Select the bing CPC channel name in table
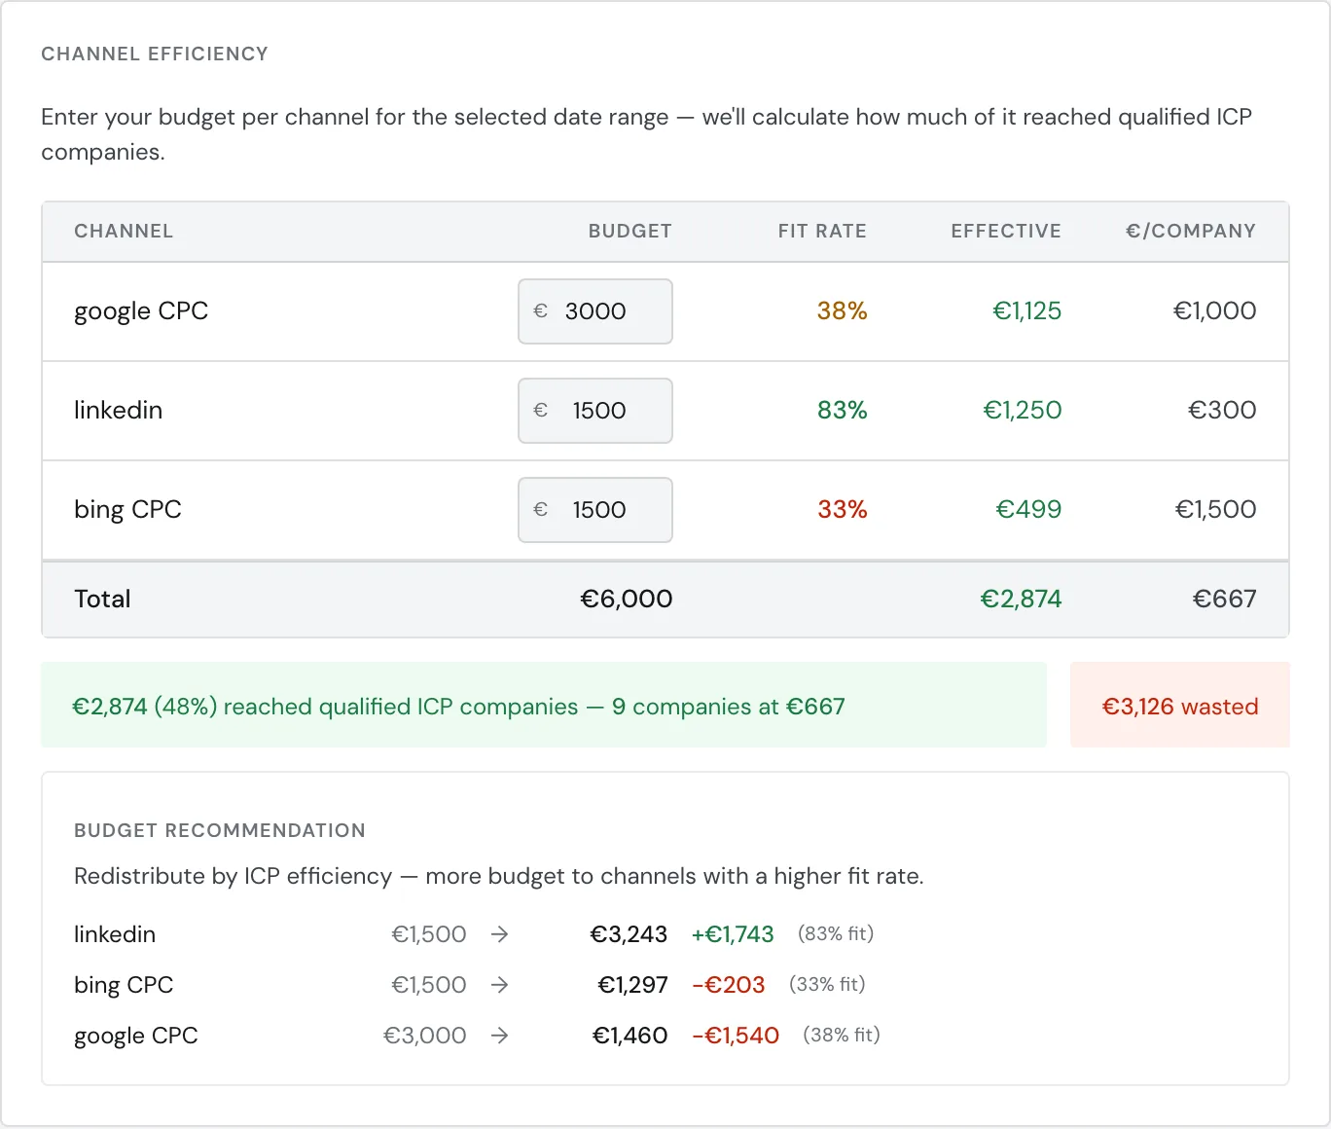1331x1129 pixels. pos(127,510)
